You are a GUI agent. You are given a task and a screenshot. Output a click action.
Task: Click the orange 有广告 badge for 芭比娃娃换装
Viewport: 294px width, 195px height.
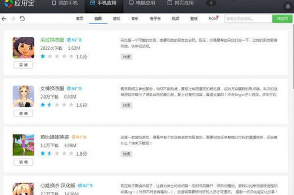pos(79,137)
